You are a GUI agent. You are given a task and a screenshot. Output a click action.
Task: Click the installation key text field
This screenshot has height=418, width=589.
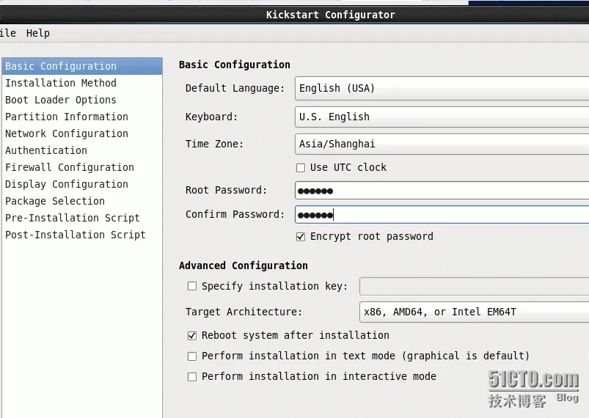coord(474,287)
